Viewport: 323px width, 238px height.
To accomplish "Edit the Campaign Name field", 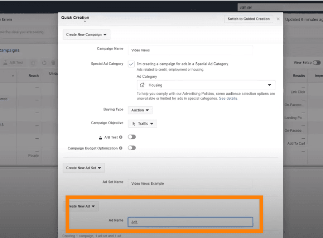I will click(x=191, y=50).
